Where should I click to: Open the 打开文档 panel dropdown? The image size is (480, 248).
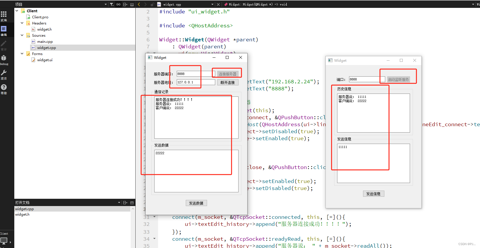[x=119, y=203]
